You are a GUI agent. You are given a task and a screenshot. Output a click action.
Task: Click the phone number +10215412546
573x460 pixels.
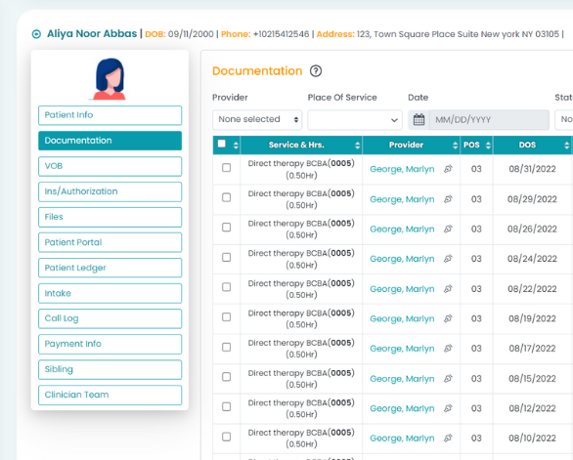[281, 34]
